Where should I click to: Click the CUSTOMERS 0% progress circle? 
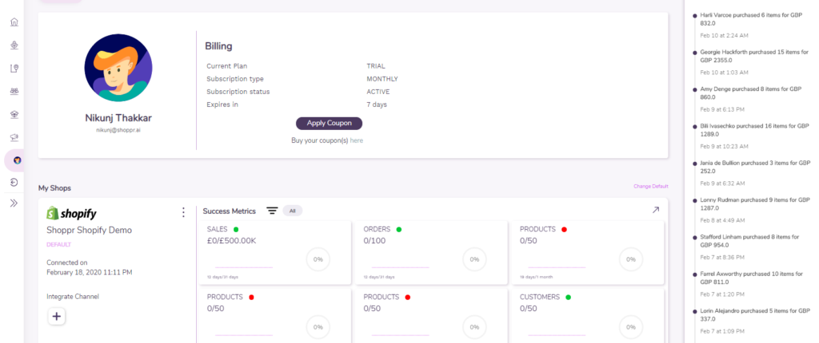click(630, 326)
